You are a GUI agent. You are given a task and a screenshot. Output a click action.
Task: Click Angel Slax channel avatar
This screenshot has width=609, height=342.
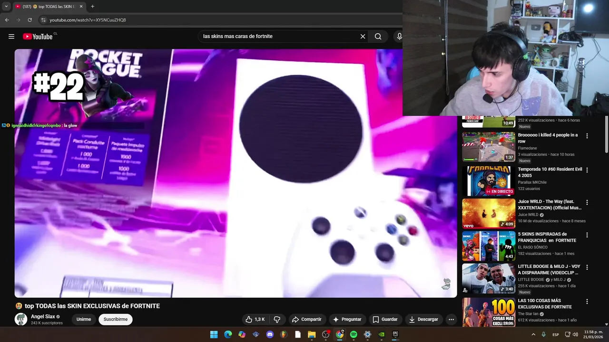coord(21,319)
